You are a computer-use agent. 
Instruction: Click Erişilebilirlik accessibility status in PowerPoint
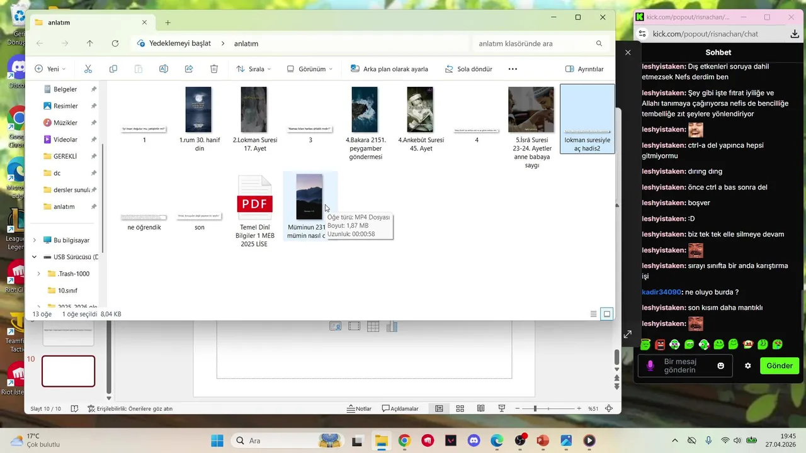[x=130, y=409]
